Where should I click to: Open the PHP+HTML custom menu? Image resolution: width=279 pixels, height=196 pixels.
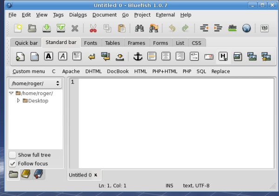click(165, 71)
